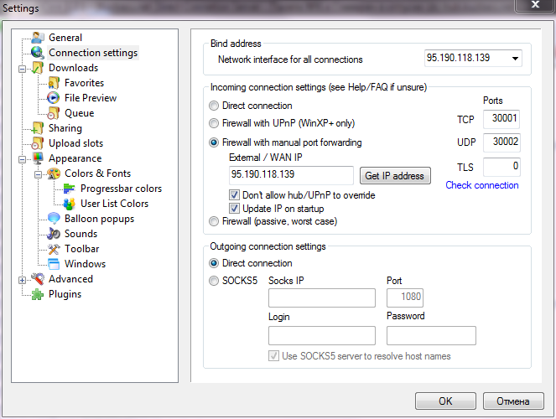Expand the Advanced settings node
556x419 pixels.
pyautogui.click(x=22, y=280)
